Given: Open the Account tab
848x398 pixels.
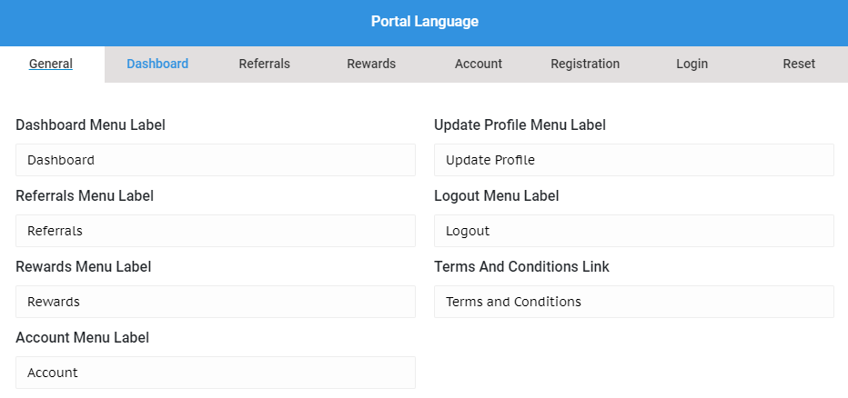Looking at the screenshot, I should [x=478, y=64].
